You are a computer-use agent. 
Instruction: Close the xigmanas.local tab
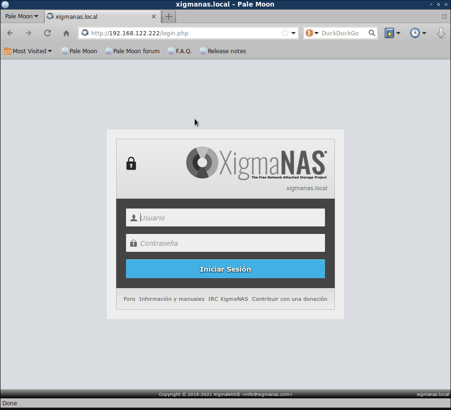(154, 16)
